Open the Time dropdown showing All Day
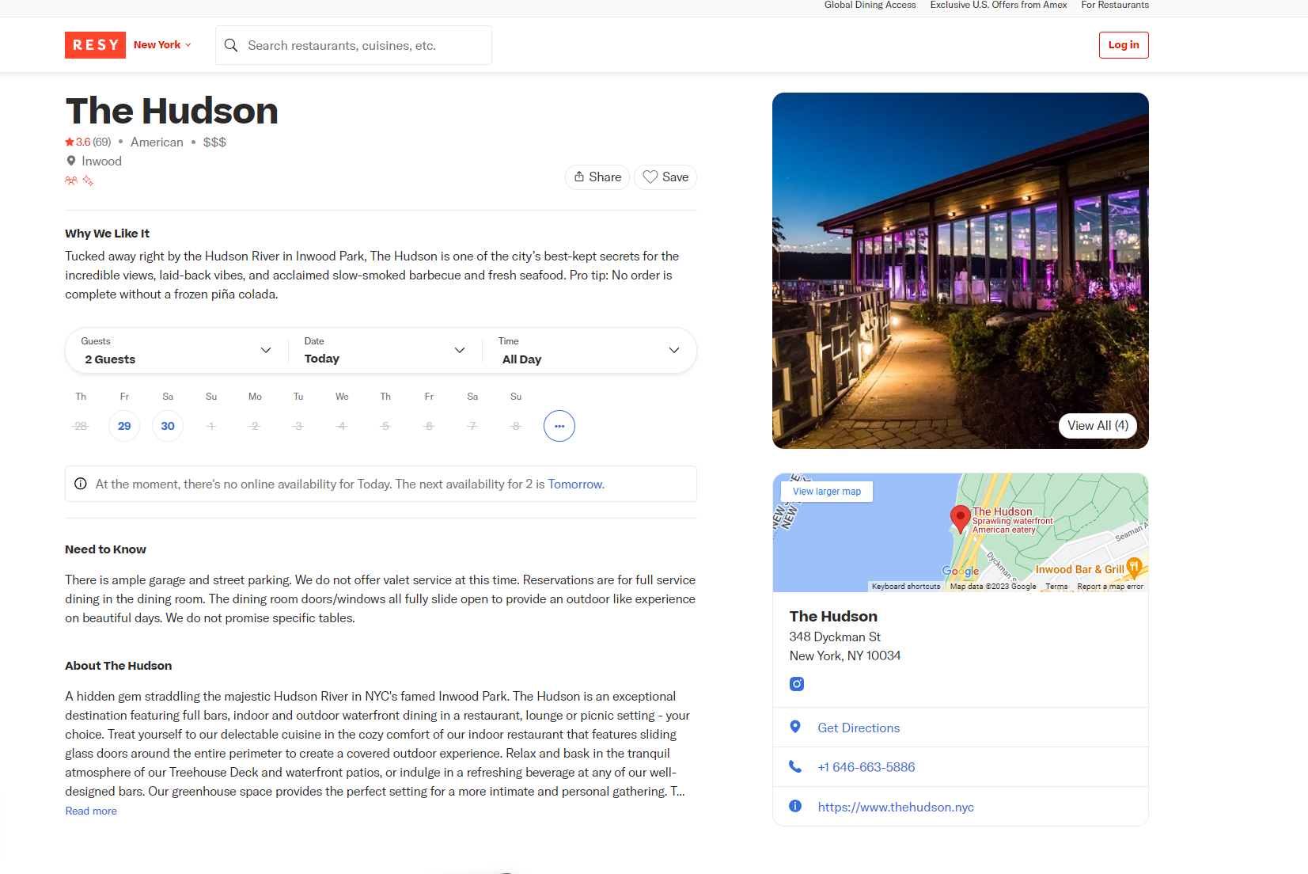The height and width of the screenshot is (874, 1308). pyautogui.click(x=590, y=350)
